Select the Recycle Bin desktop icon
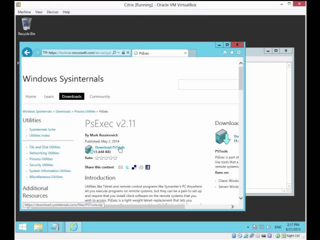 pyautogui.click(x=26, y=26)
